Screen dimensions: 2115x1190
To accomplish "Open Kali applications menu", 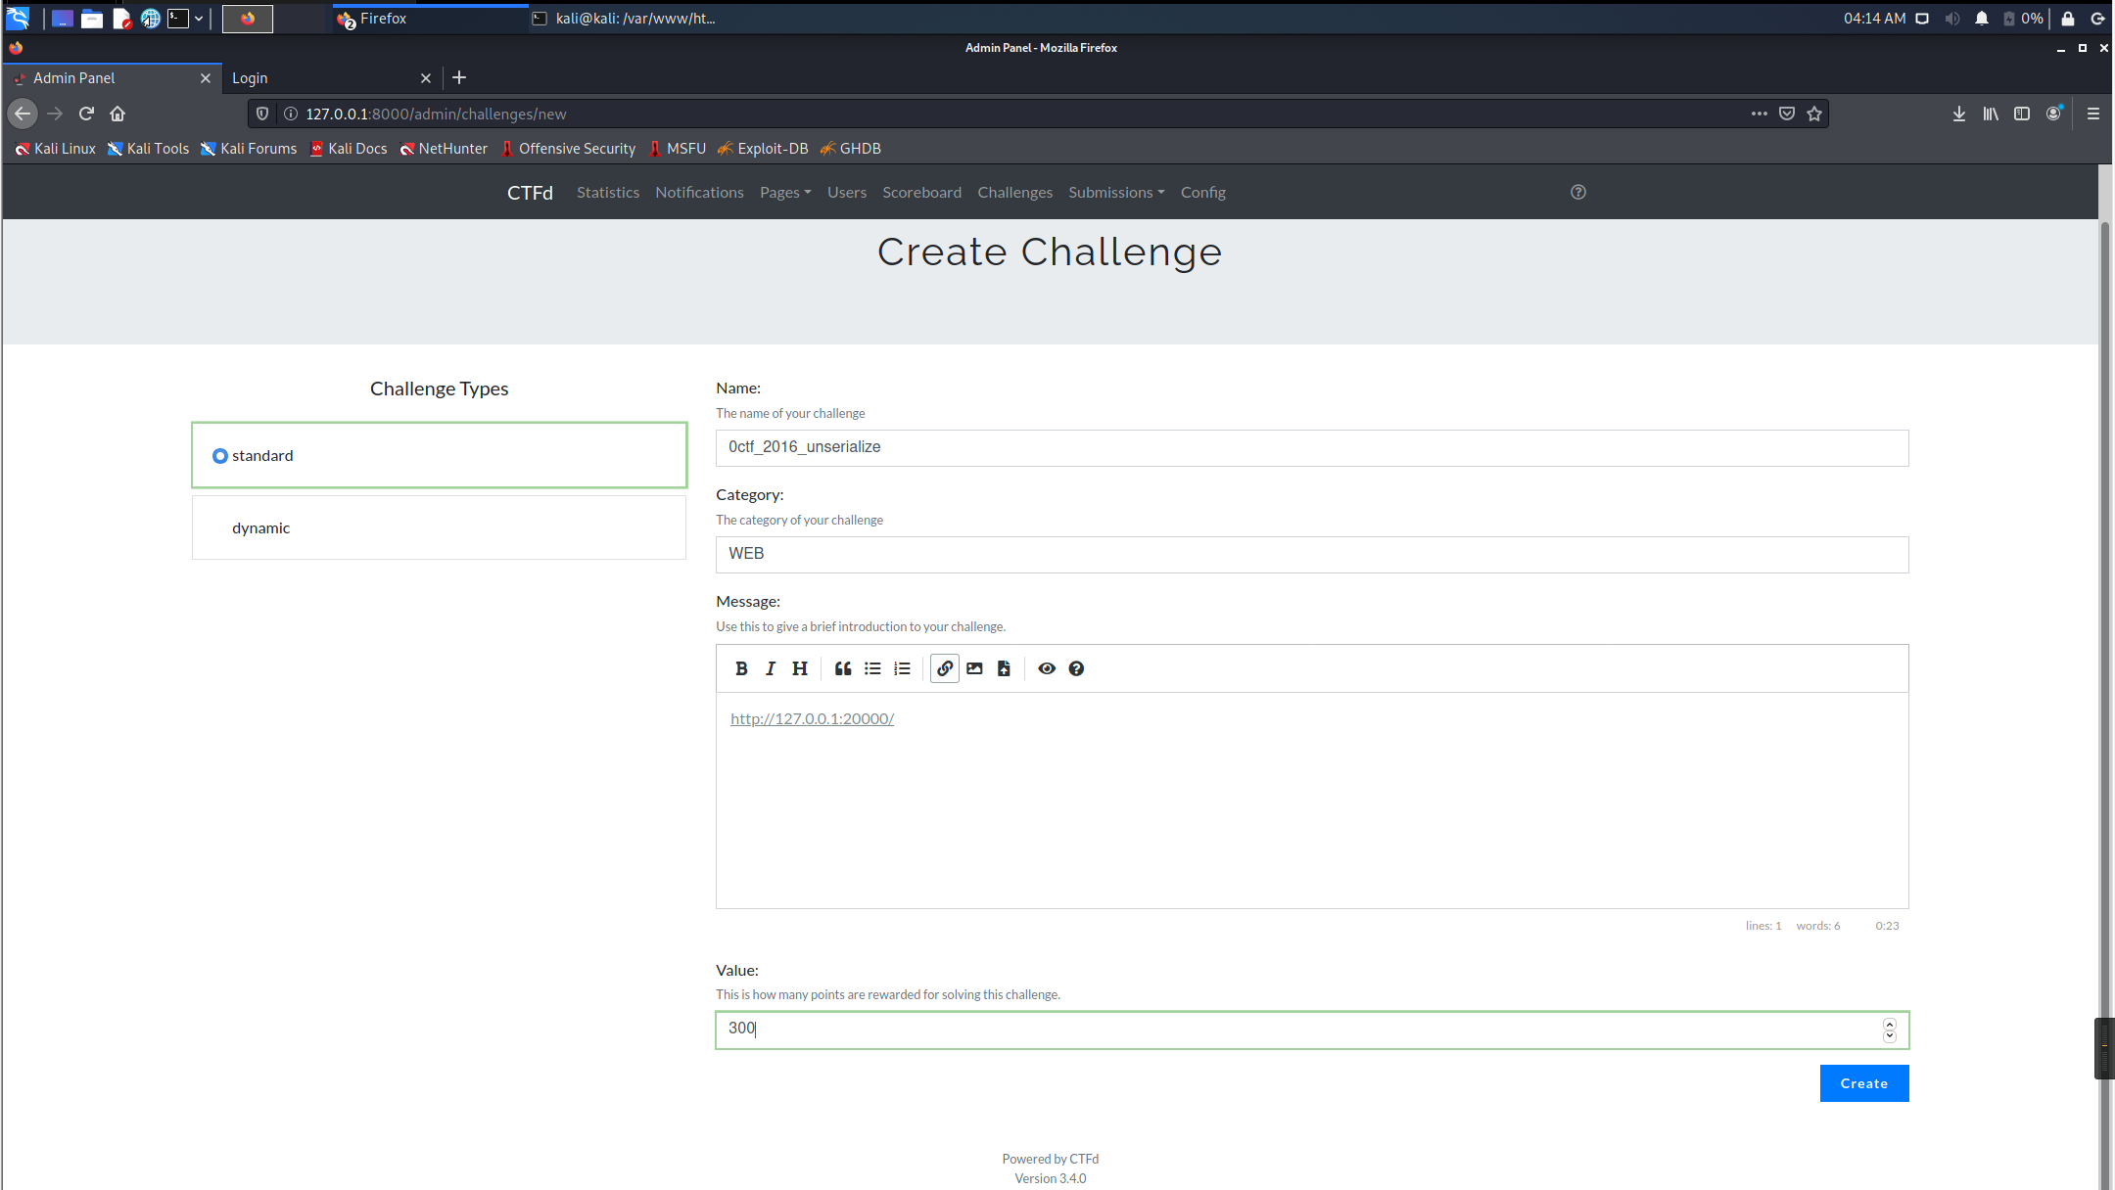I will click(x=19, y=18).
